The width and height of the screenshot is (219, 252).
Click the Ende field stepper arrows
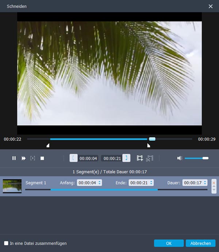click(x=151, y=183)
